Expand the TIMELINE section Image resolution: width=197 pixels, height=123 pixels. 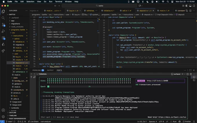point(13,115)
